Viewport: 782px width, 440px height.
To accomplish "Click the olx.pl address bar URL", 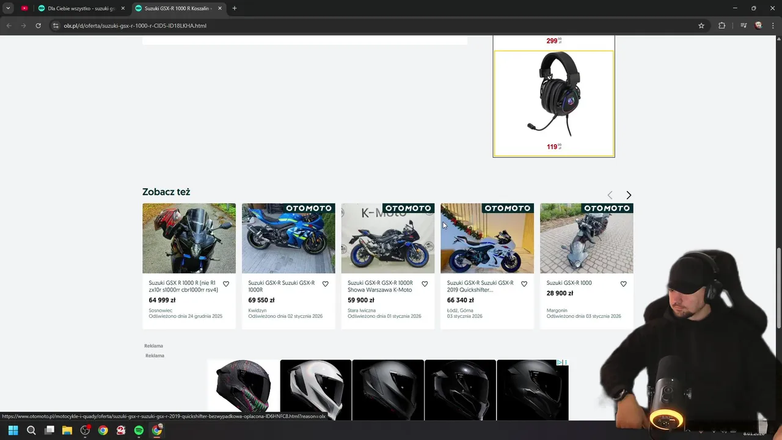I will tap(135, 26).
